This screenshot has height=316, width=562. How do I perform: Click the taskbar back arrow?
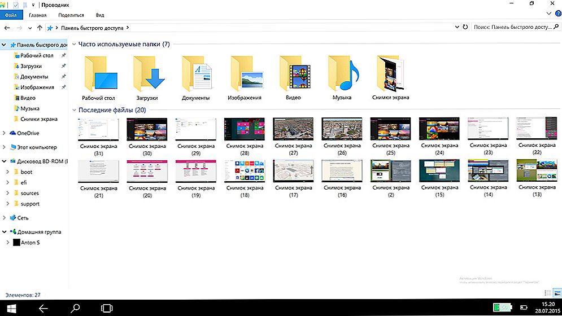pos(43,308)
